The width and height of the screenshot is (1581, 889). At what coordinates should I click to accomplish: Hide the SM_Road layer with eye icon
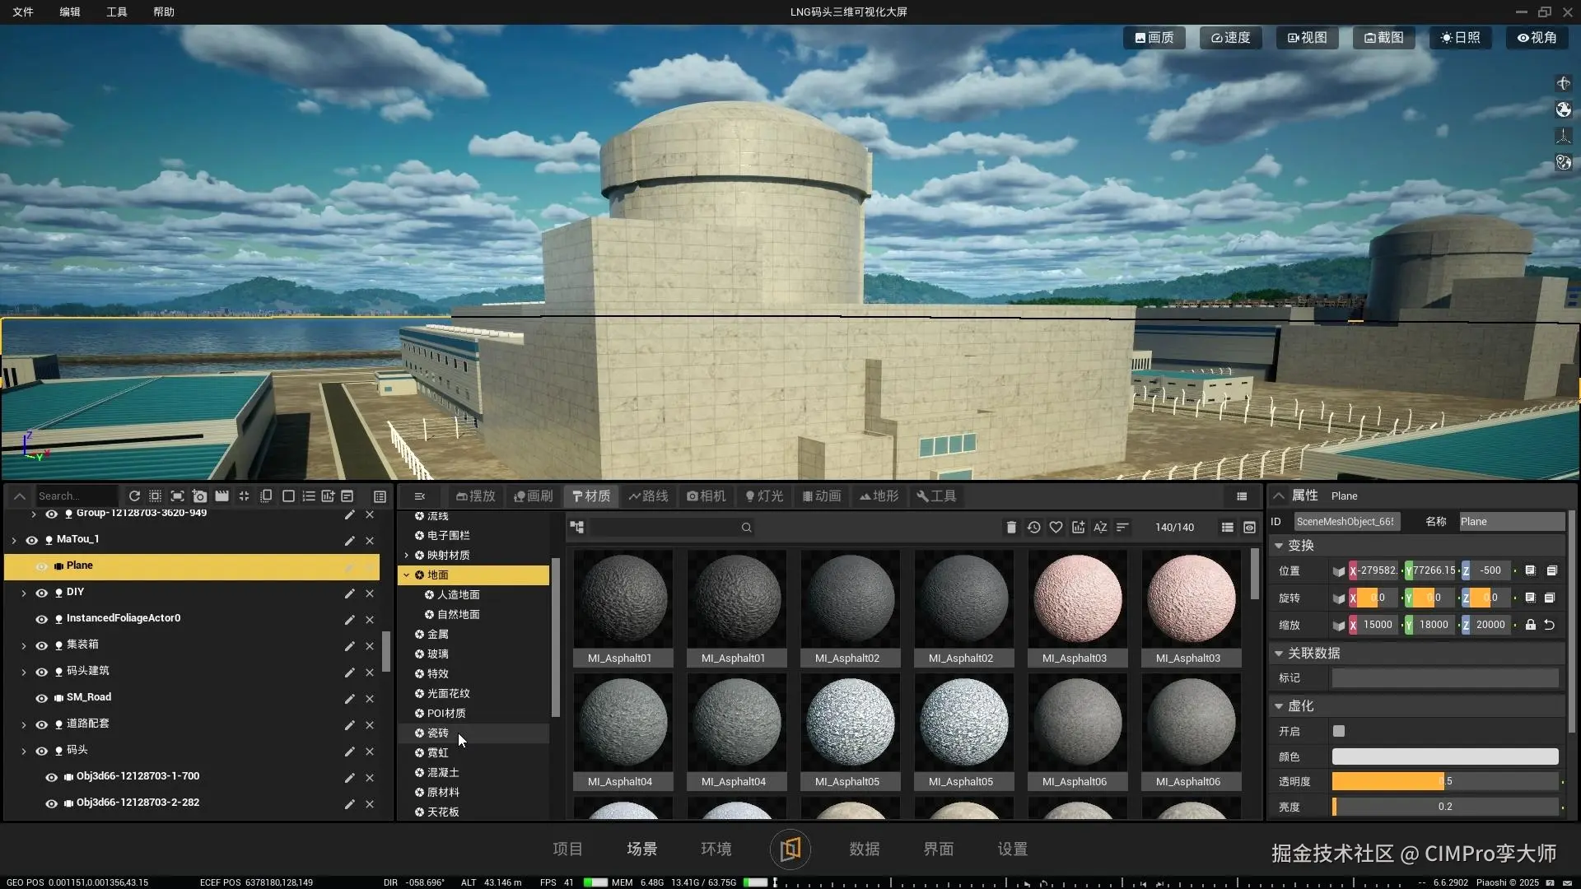(x=41, y=698)
